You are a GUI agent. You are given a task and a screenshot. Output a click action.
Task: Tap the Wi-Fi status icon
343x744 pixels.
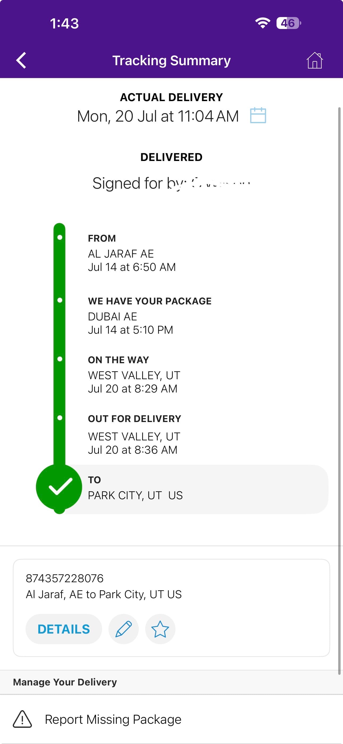[x=262, y=23]
